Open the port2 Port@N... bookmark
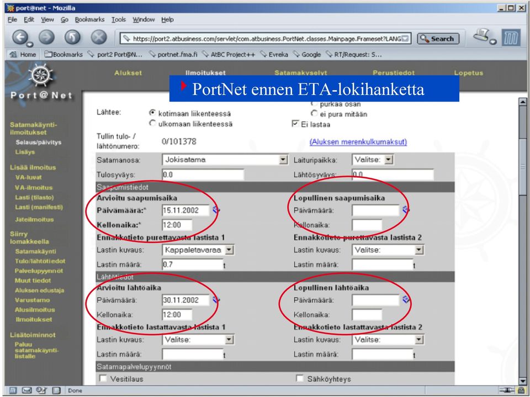This screenshot has height=397, width=530. click(x=115, y=55)
